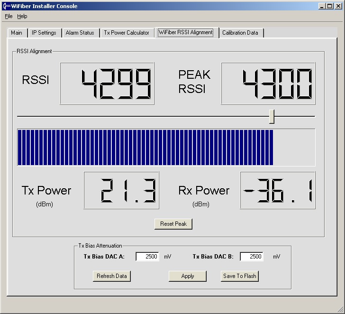Click the Reset Peak button

[x=173, y=224]
